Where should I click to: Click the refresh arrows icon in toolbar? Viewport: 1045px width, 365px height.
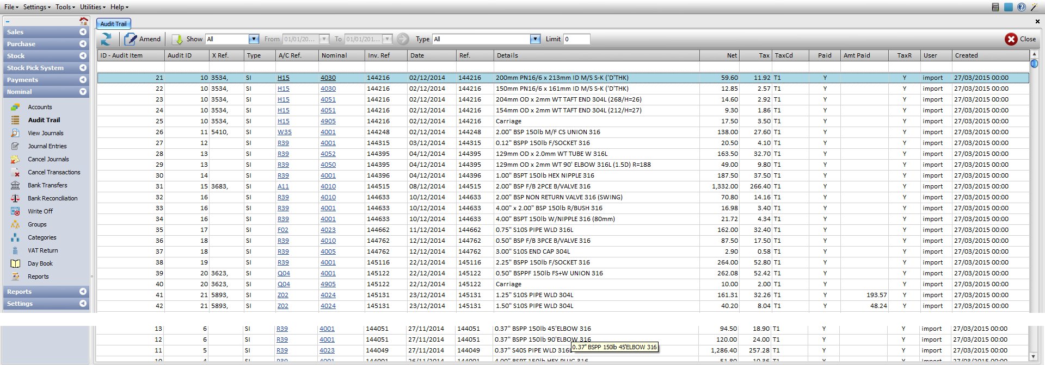pos(106,39)
